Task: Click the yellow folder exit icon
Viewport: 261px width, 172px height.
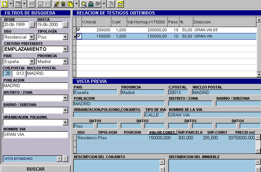Action: (x=120, y=4)
